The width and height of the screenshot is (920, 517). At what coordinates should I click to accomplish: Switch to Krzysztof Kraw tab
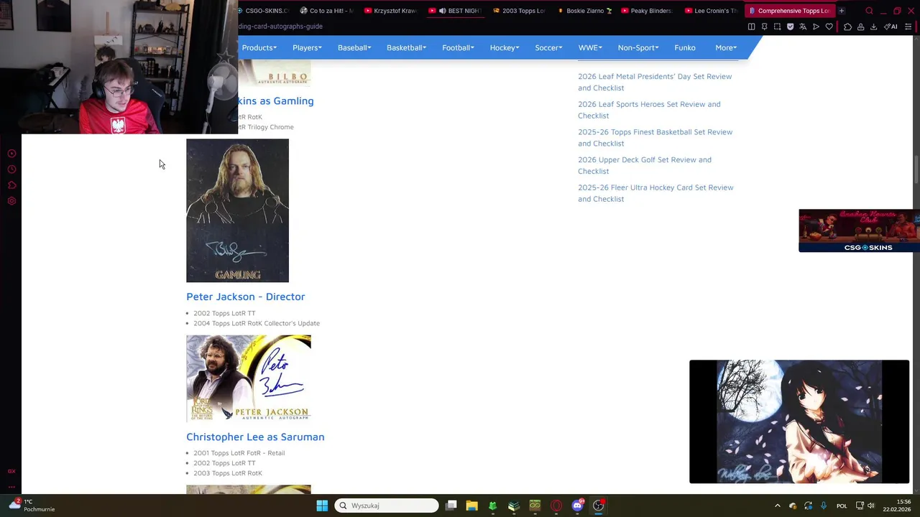(391, 11)
